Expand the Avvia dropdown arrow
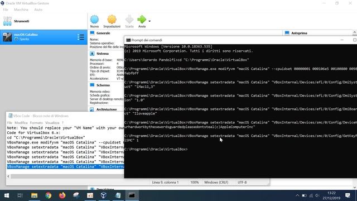The width and height of the screenshot is (357, 201). [x=149, y=21]
